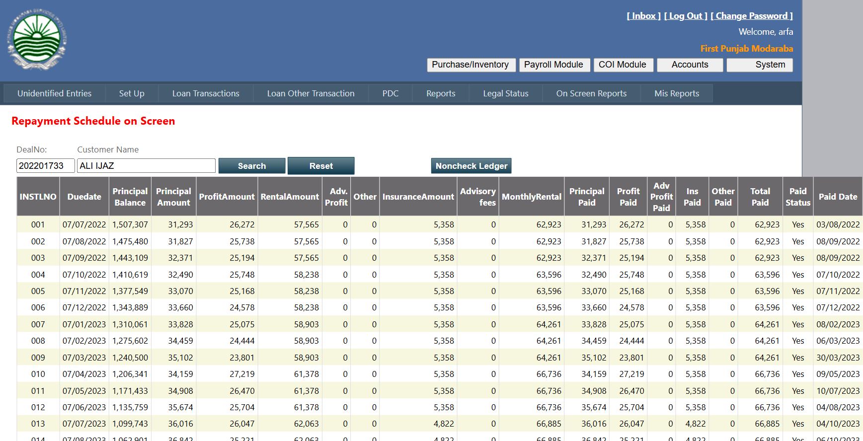Click the InsuranceAmount column header
863x441 pixels.
[418, 197]
